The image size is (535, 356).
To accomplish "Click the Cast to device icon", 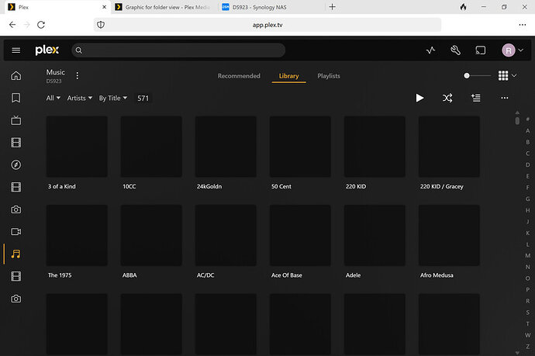I will click(481, 50).
